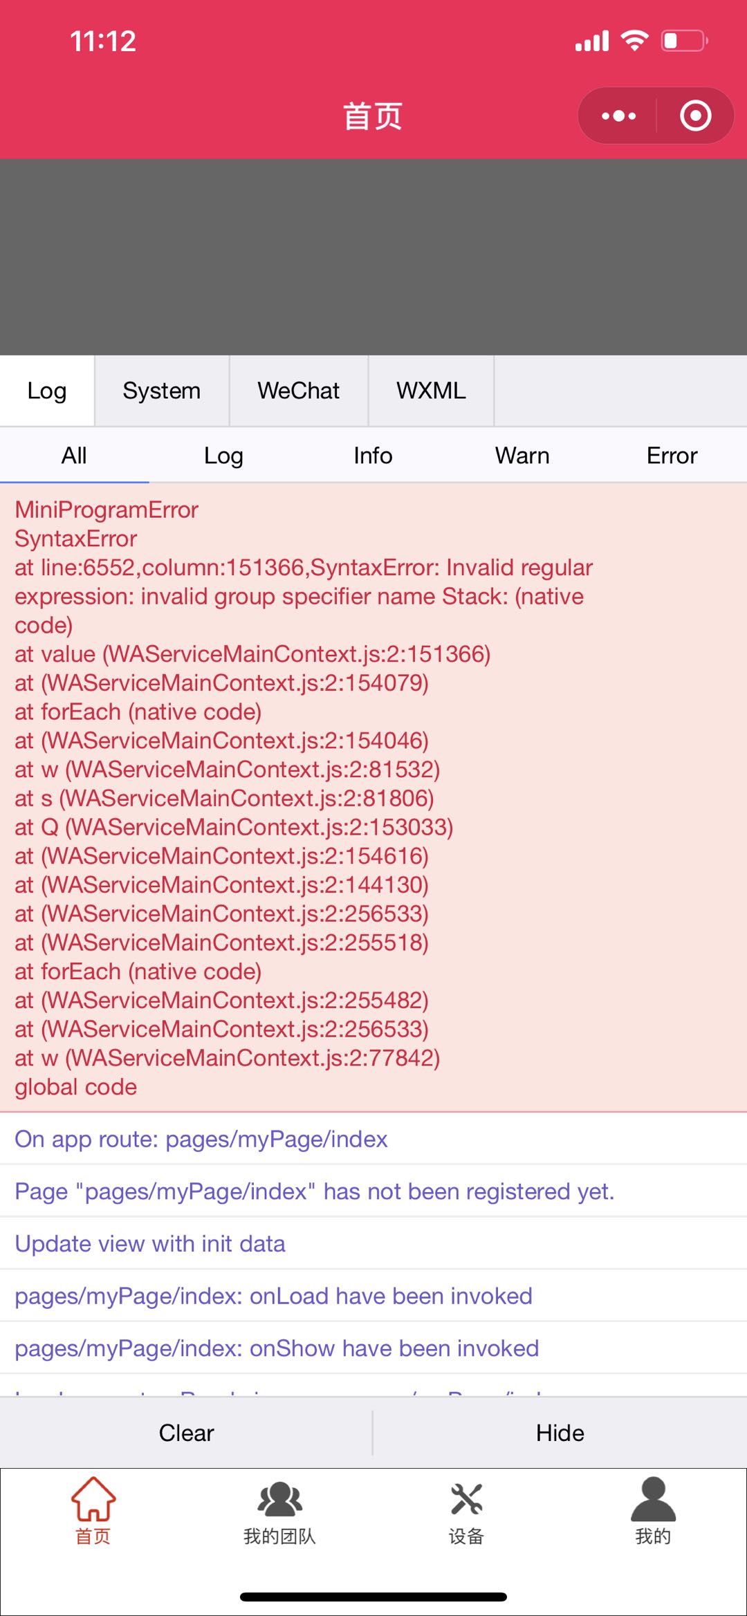Show All log levels
The height and width of the screenshot is (1616, 747).
(74, 456)
